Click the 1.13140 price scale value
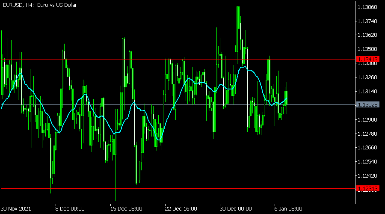Screen dimensions: 385x214 click(367, 92)
